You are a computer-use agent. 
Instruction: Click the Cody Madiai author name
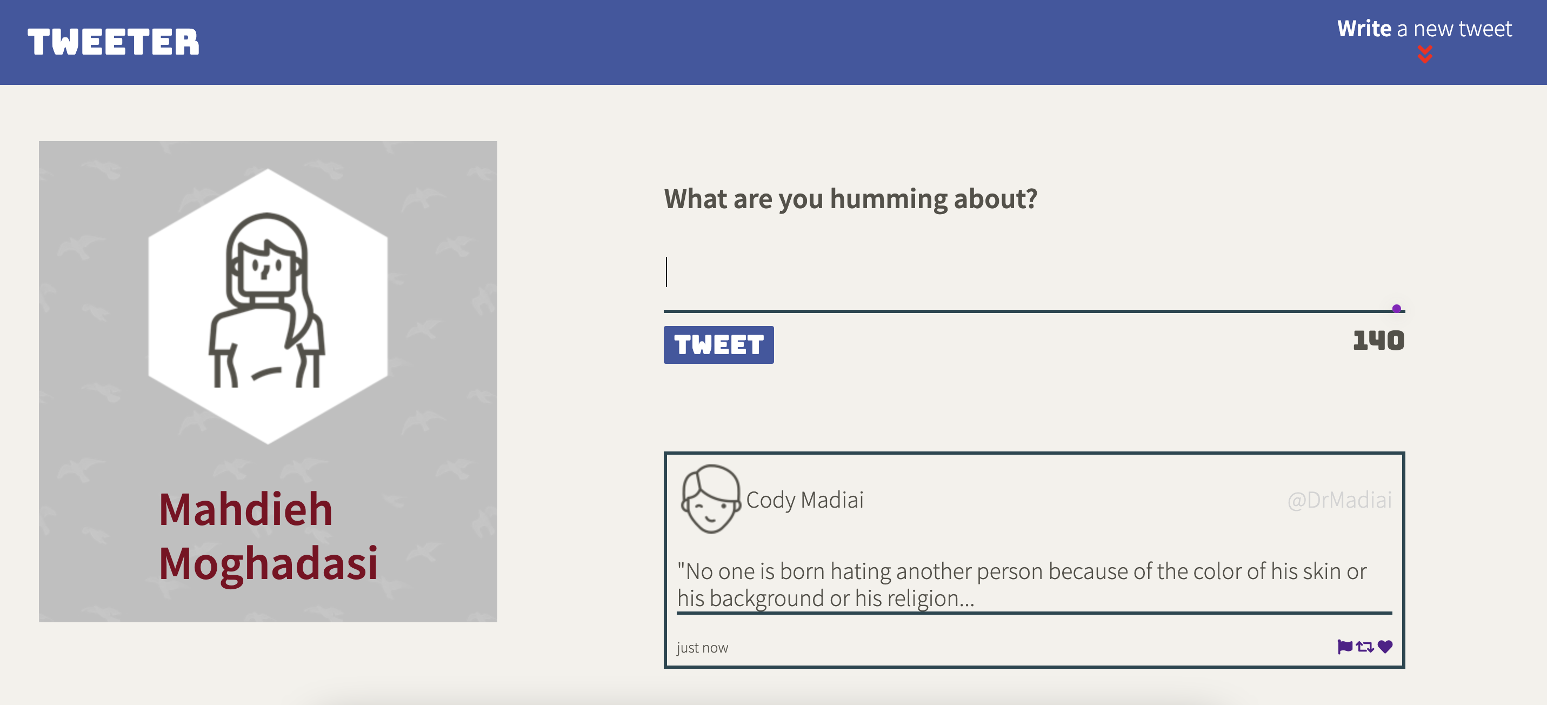[805, 500]
